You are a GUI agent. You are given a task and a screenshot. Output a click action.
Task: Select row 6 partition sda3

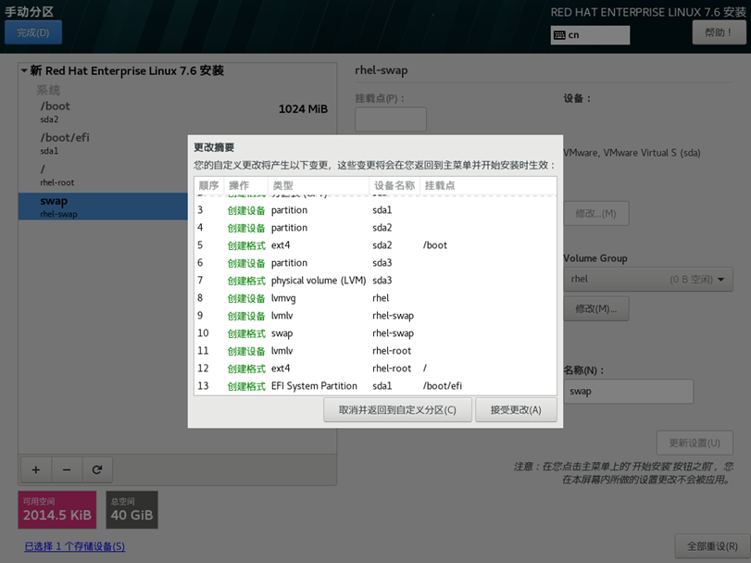[x=376, y=263]
